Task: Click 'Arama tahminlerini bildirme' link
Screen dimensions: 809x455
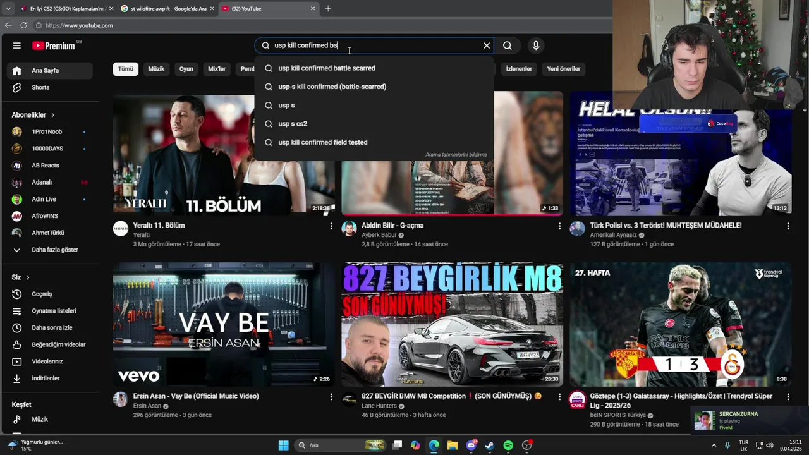Action: coord(456,155)
